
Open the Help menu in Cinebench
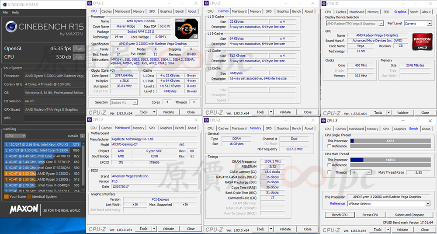click(x=15, y=12)
